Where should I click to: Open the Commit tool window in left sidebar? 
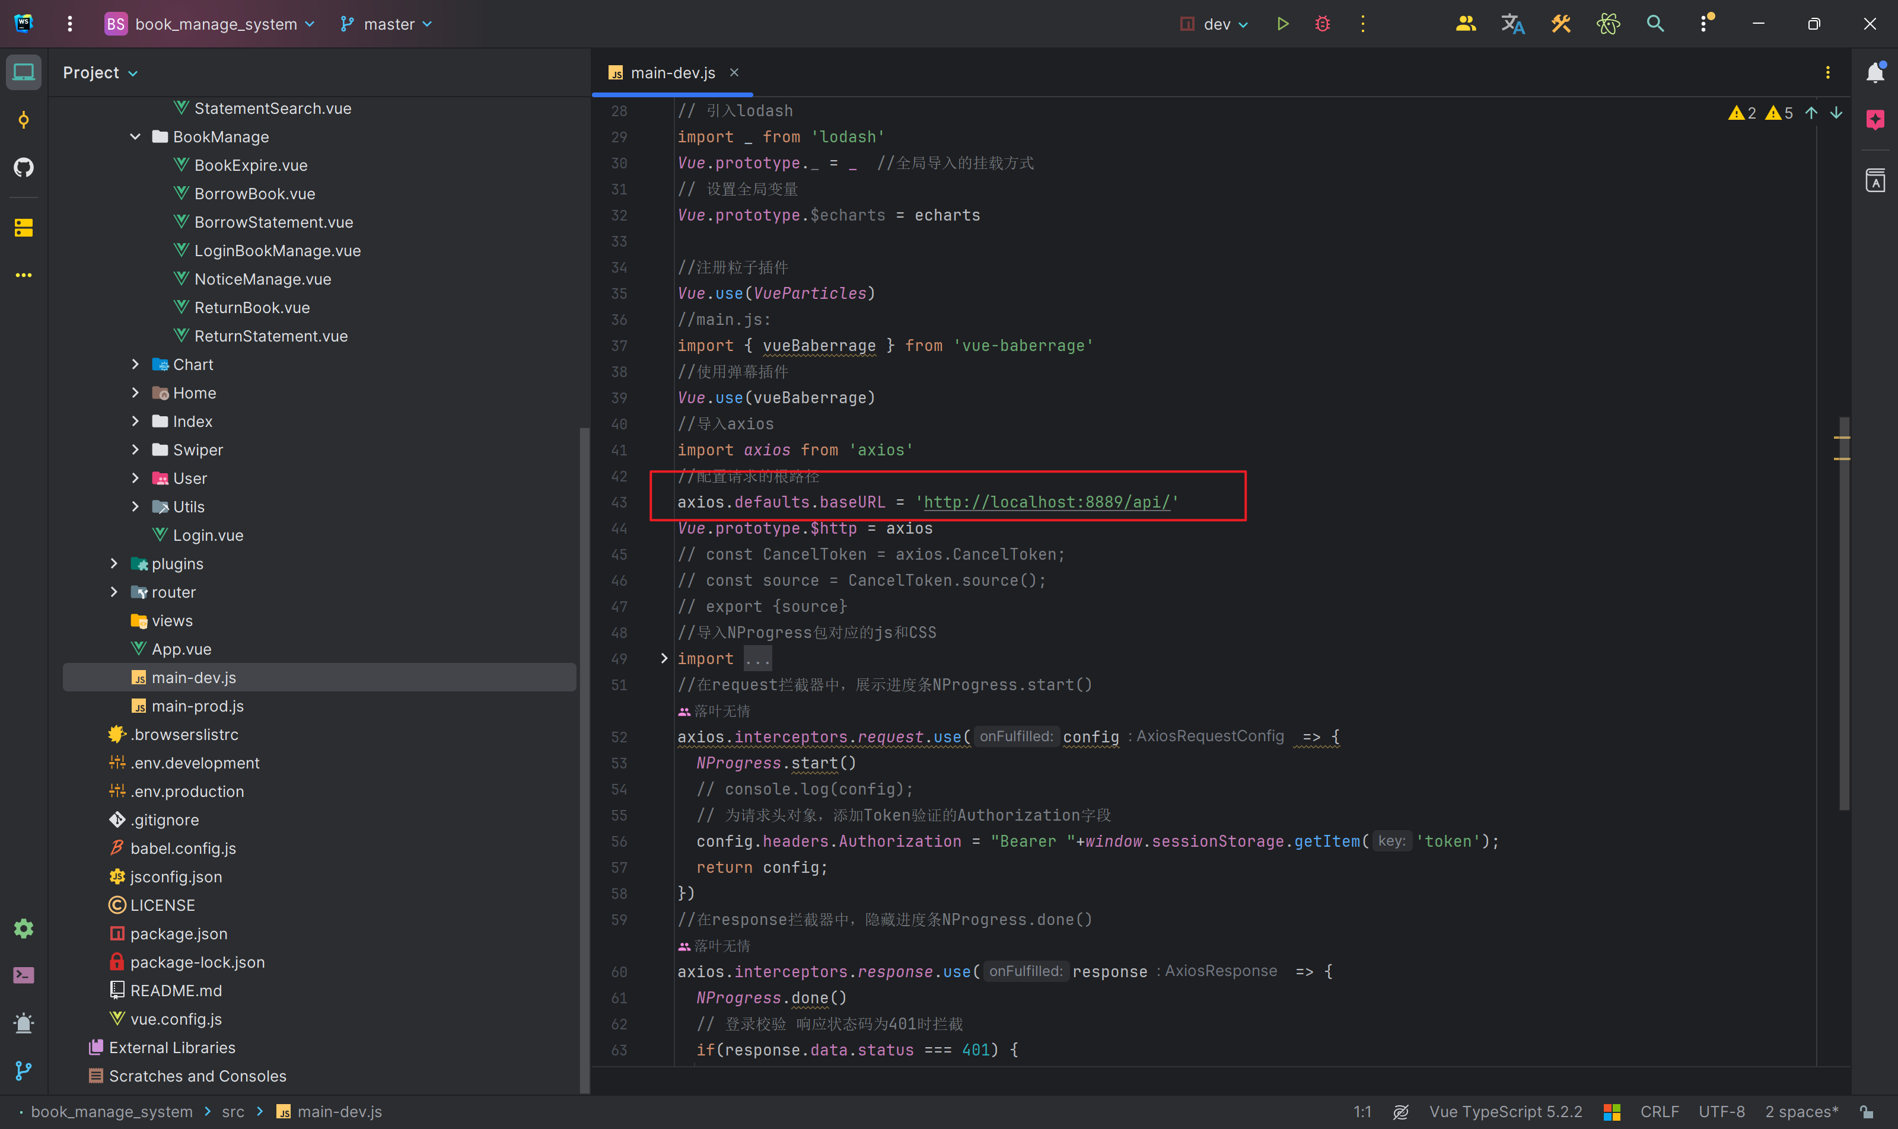pyautogui.click(x=24, y=119)
